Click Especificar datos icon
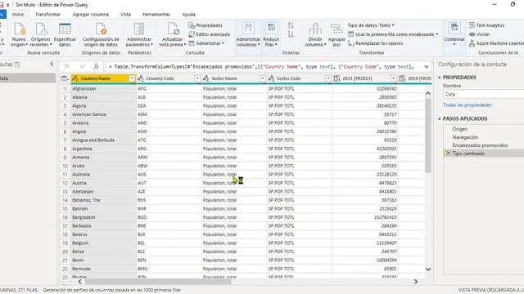Image resolution: width=524 pixels, height=294 pixels. [65, 29]
